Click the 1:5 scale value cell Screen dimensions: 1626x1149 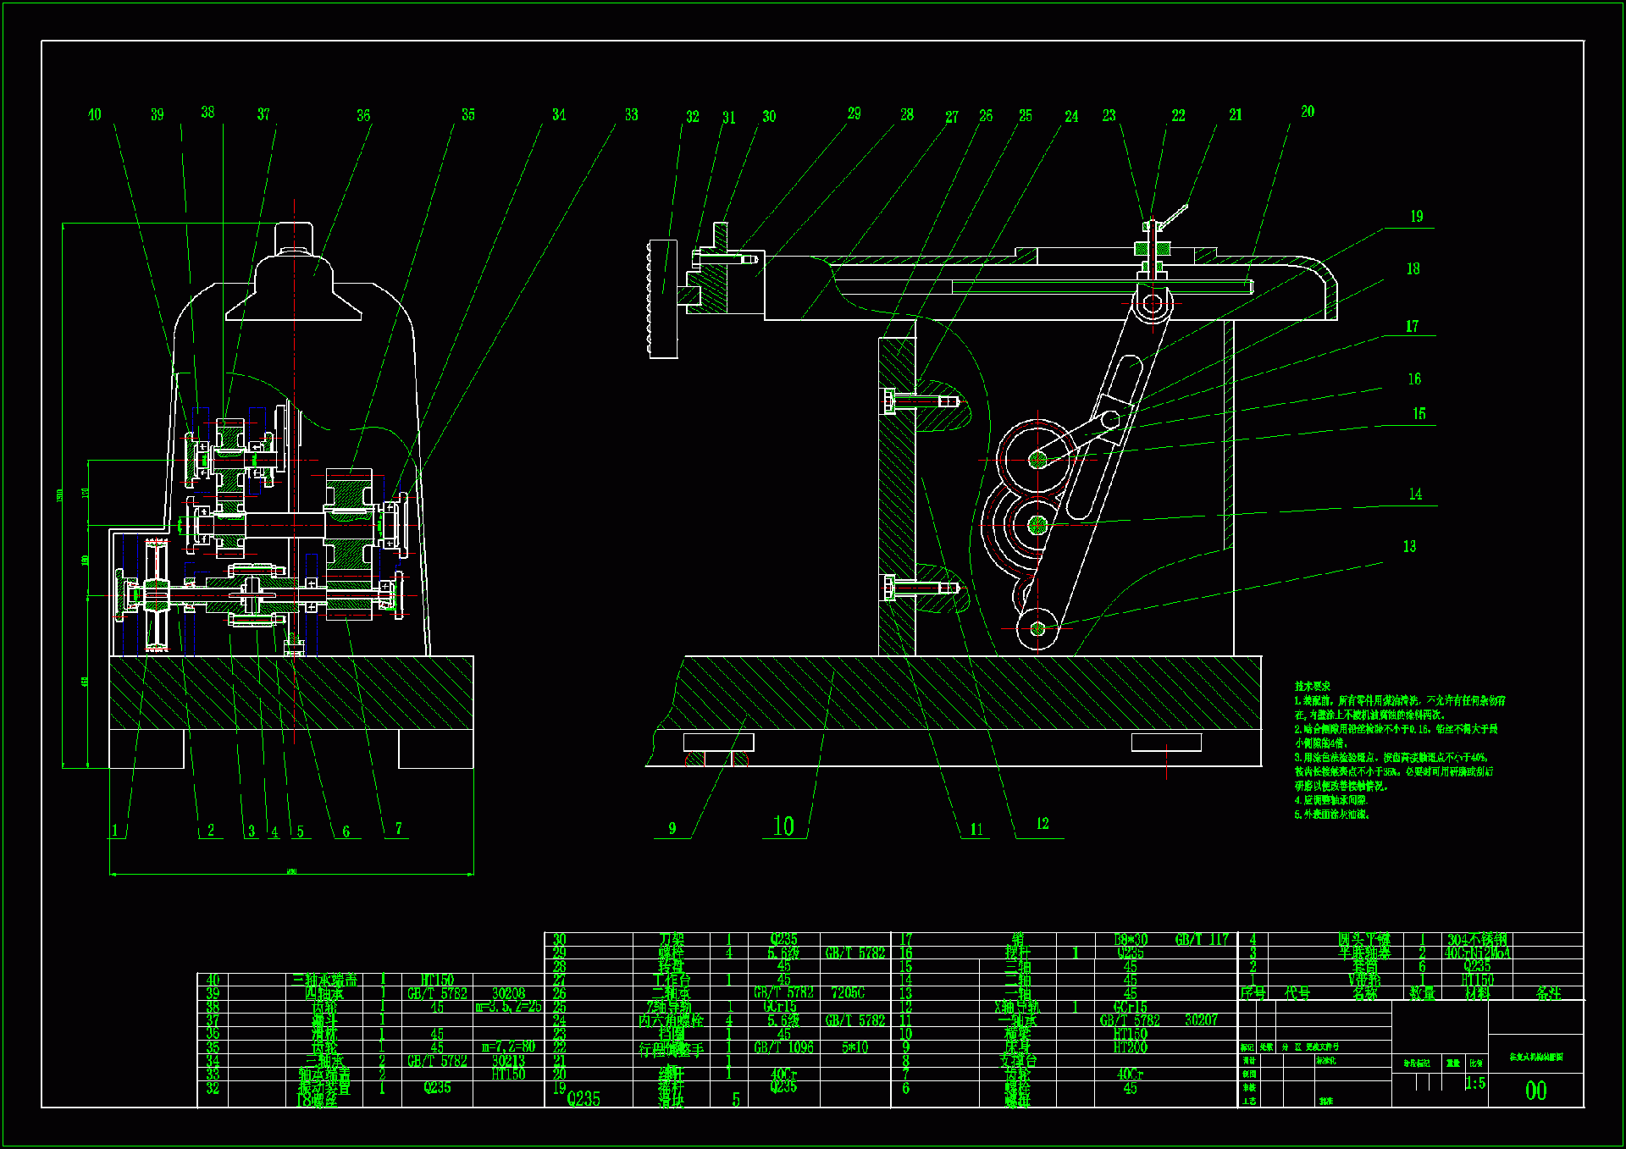tap(1474, 1083)
